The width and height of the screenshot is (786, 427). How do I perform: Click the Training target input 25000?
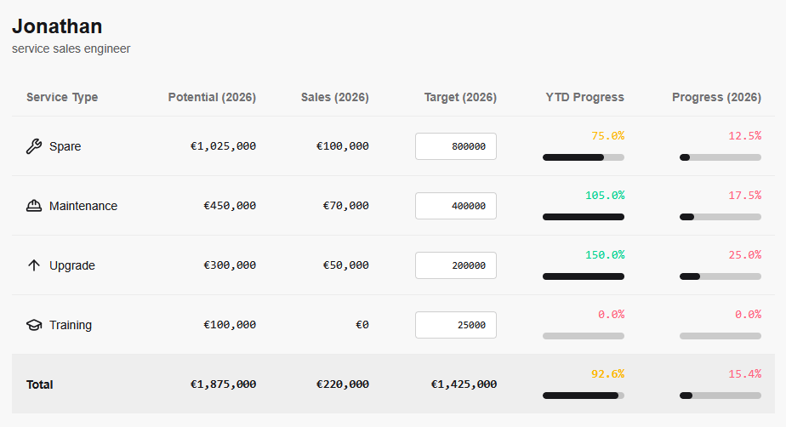[455, 325]
